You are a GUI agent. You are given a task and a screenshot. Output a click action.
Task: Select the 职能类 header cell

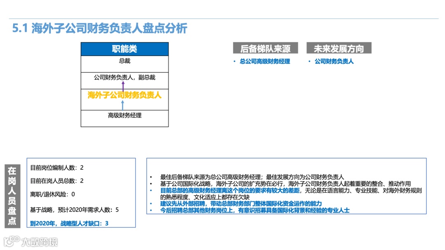(124, 49)
